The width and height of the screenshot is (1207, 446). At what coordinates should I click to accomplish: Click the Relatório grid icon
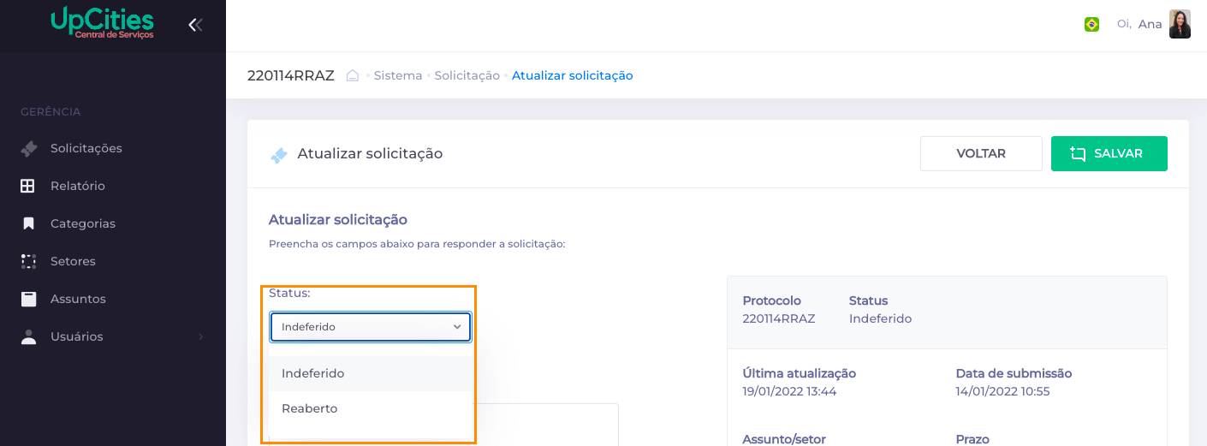(x=28, y=186)
